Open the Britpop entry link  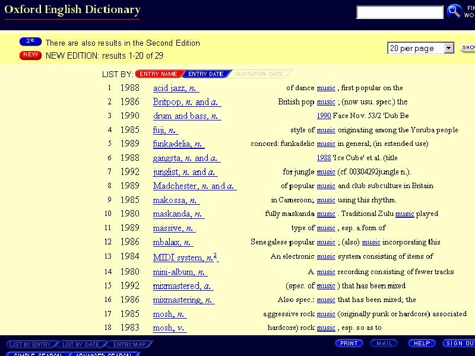click(x=185, y=101)
